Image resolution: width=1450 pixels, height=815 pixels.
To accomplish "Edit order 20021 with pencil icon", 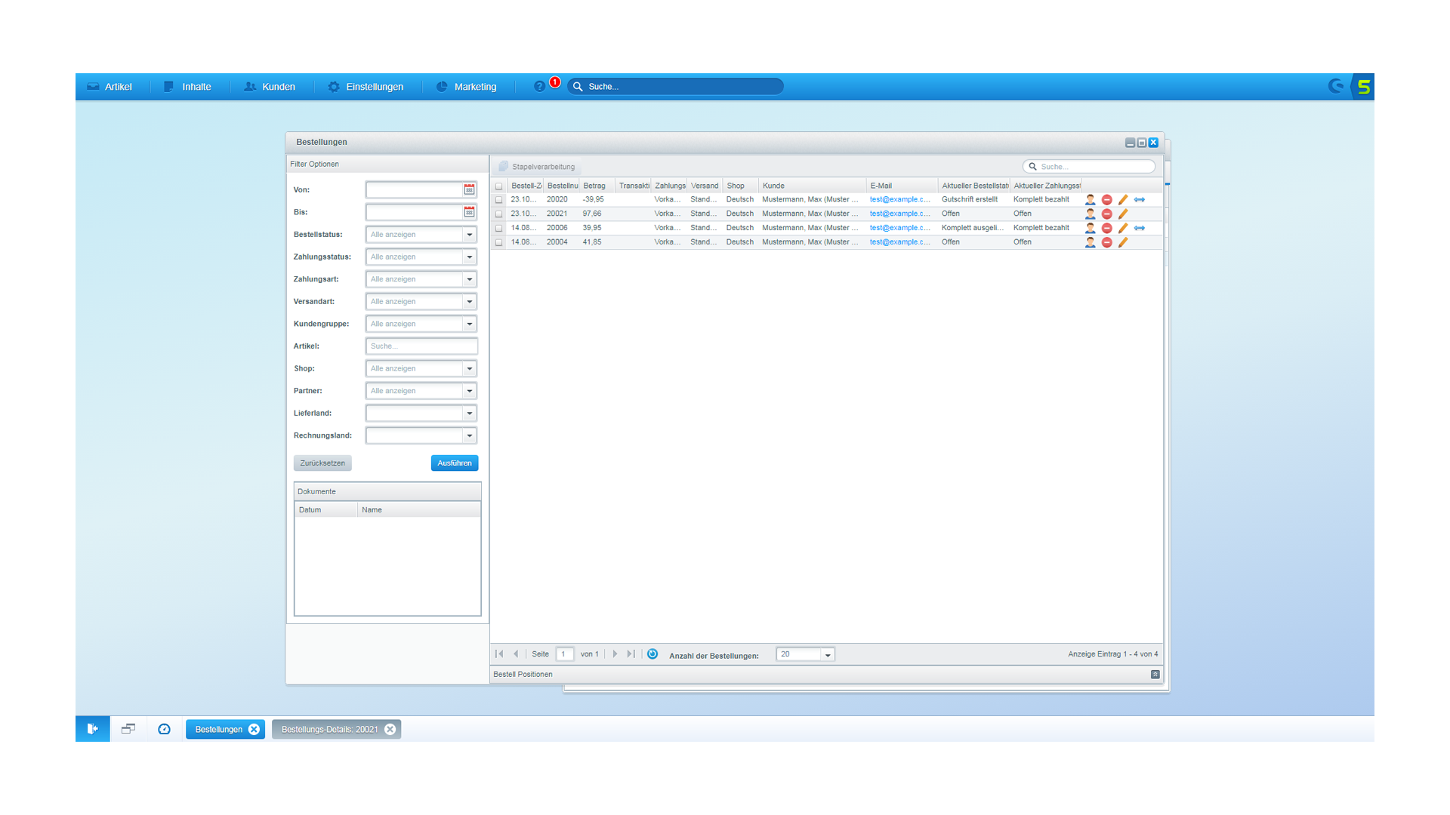I will click(x=1123, y=214).
